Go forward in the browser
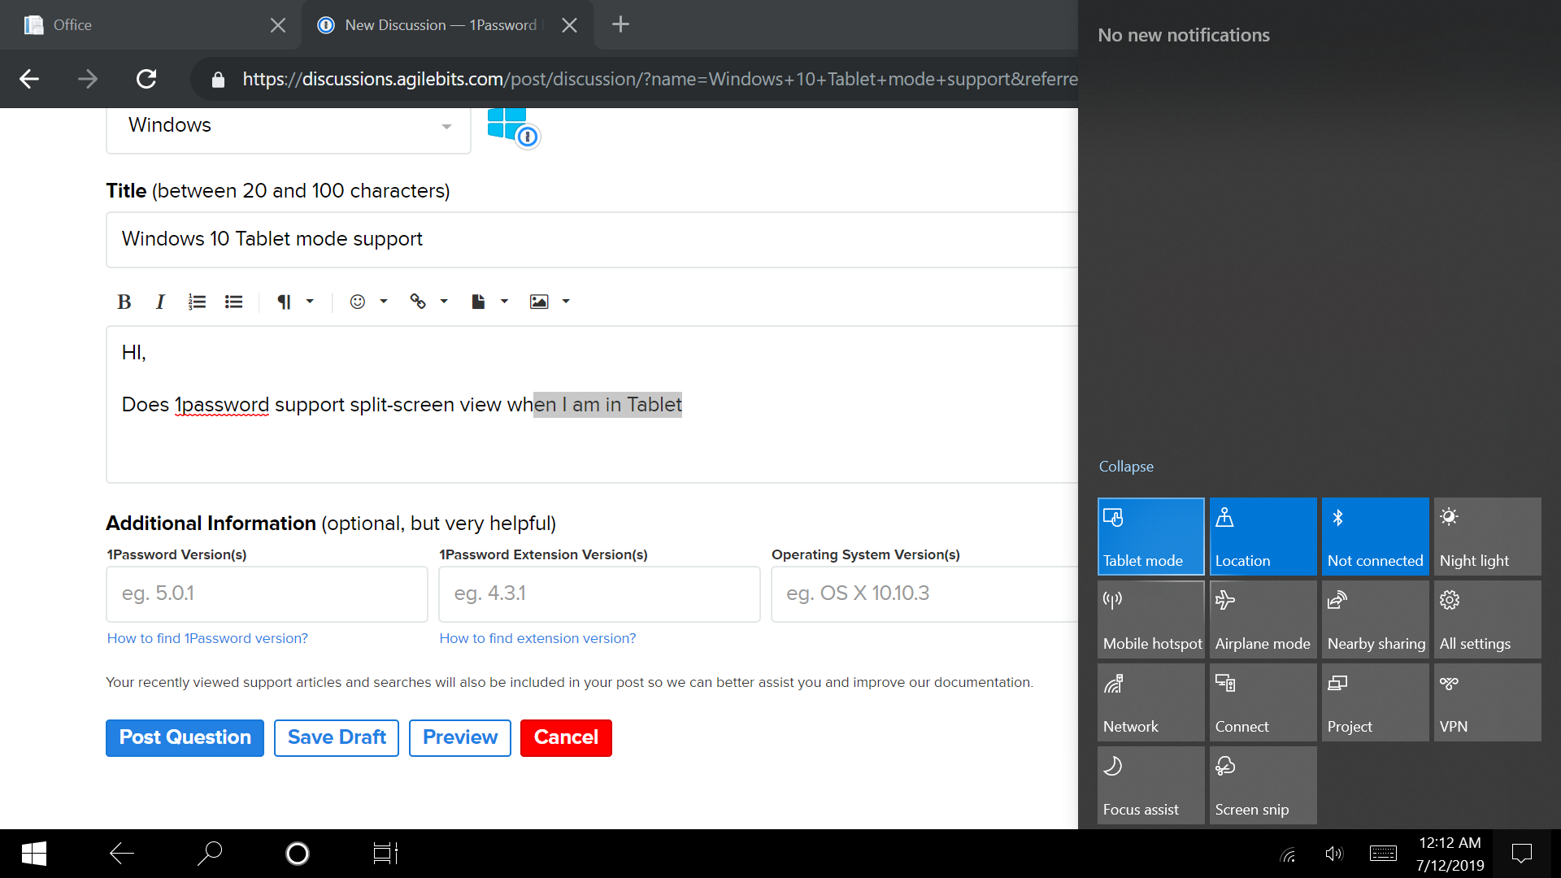This screenshot has width=1561, height=878. [x=88, y=79]
